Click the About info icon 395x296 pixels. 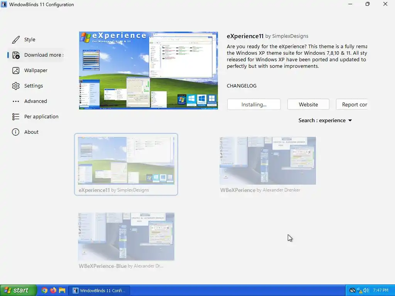pyautogui.click(x=15, y=132)
